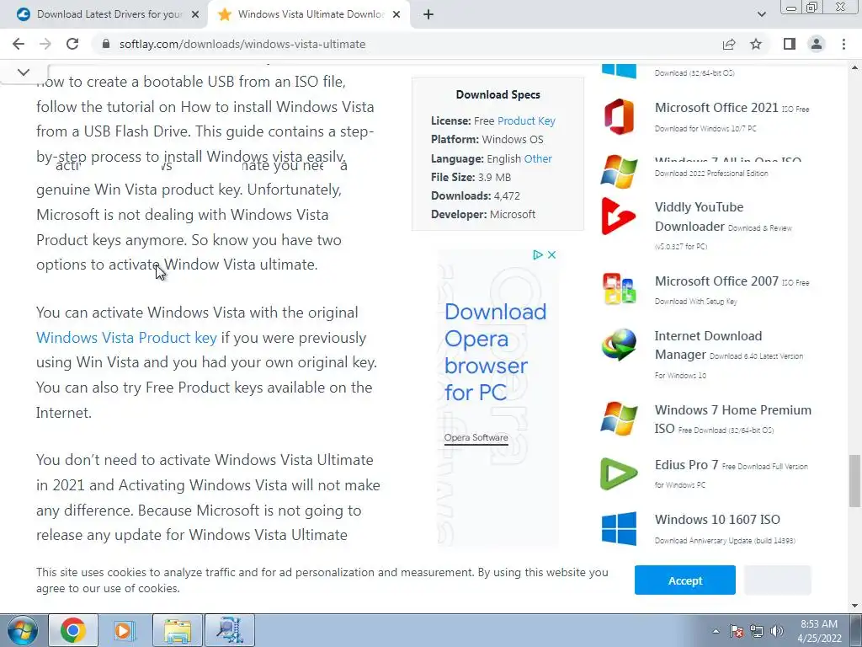Open the Download Opera browser ad

coord(495,352)
